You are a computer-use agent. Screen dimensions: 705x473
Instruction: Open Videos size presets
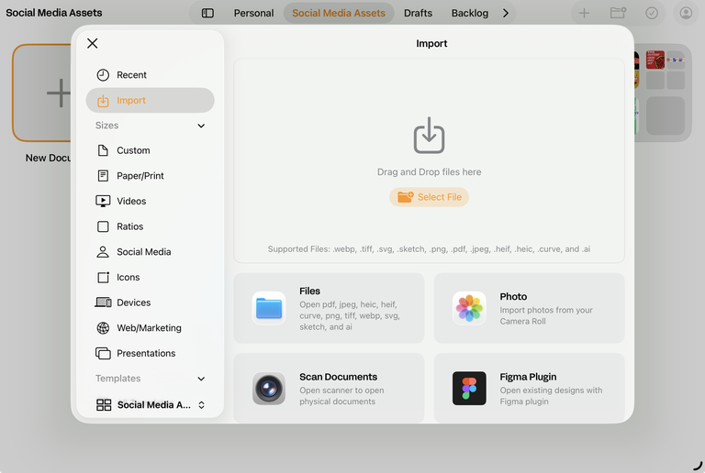click(x=150, y=201)
